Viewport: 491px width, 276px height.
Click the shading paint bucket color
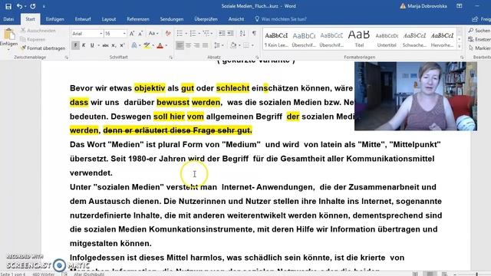pos(233,46)
